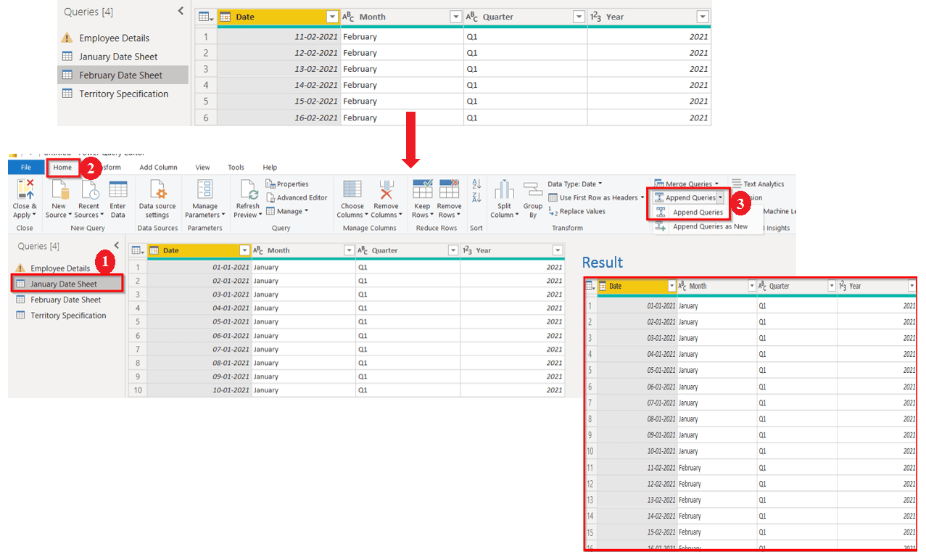Select the February Date Sheet query
926x552 pixels.
(x=123, y=75)
